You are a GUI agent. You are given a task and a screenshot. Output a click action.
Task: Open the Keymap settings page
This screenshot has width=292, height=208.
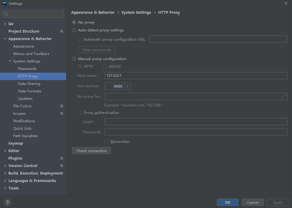pyautogui.click(x=16, y=143)
